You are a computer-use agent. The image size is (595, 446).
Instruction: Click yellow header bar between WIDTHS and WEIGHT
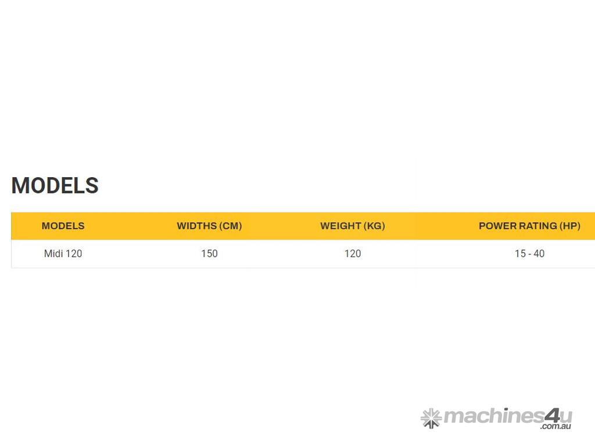click(x=281, y=226)
